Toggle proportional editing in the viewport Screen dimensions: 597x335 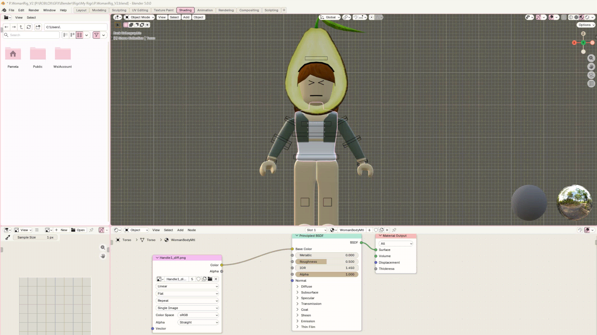372,17
